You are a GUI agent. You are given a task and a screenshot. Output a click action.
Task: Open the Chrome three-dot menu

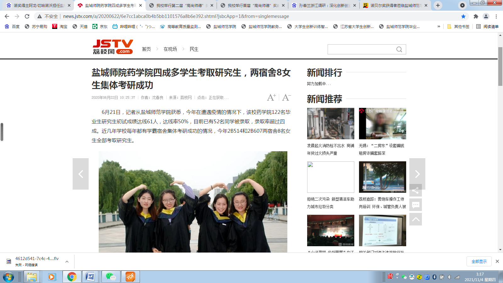pos(496,16)
